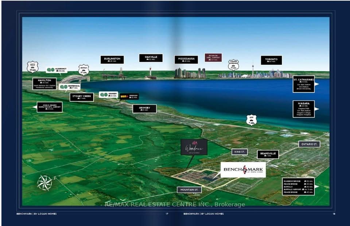Click the arrow beside Rainbow Bridge distances box
350x226 pixels.
tap(317, 186)
